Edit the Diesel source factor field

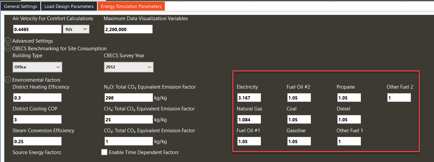point(349,120)
